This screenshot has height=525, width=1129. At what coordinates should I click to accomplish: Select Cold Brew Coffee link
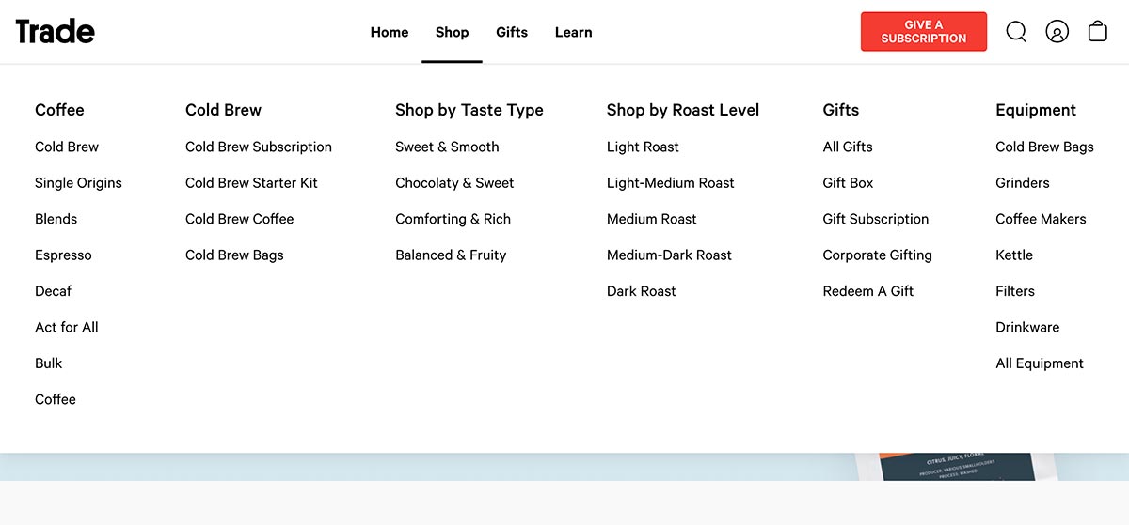pos(240,219)
